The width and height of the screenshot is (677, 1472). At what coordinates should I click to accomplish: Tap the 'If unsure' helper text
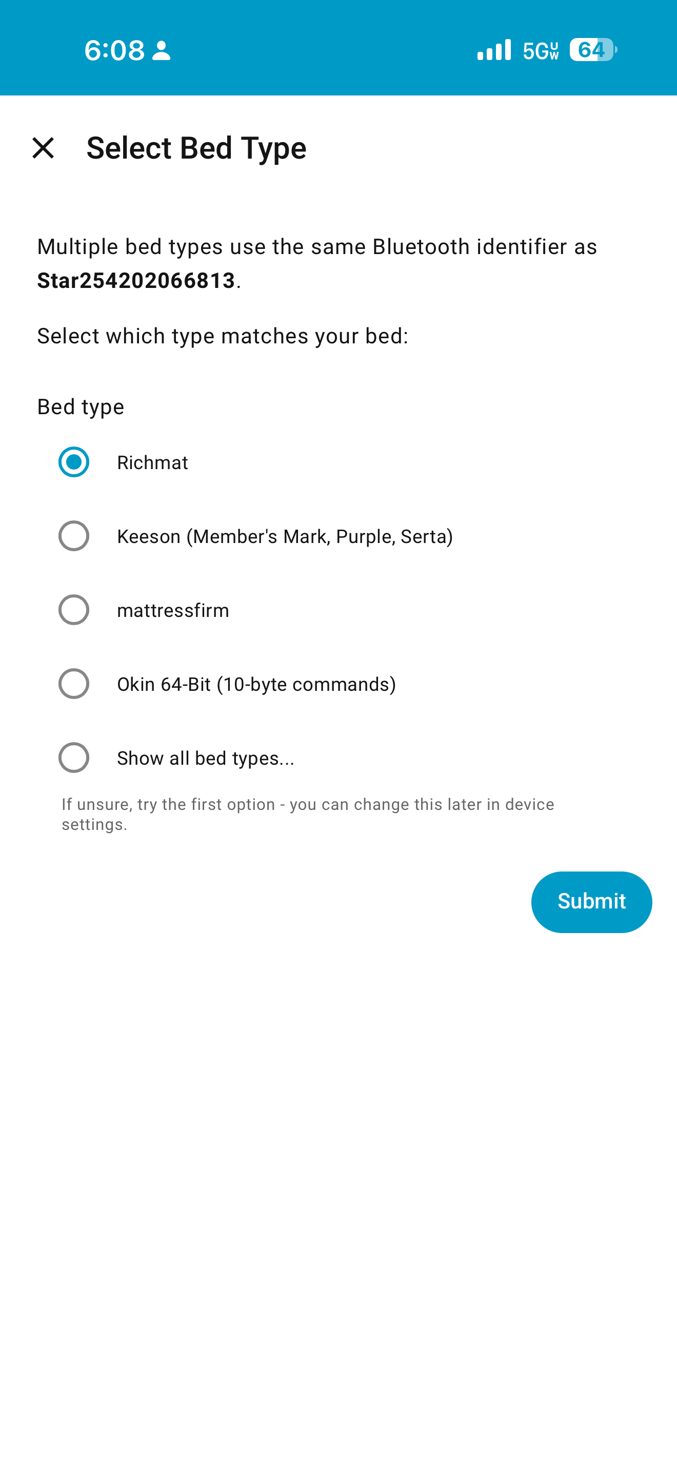click(x=308, y=815)
